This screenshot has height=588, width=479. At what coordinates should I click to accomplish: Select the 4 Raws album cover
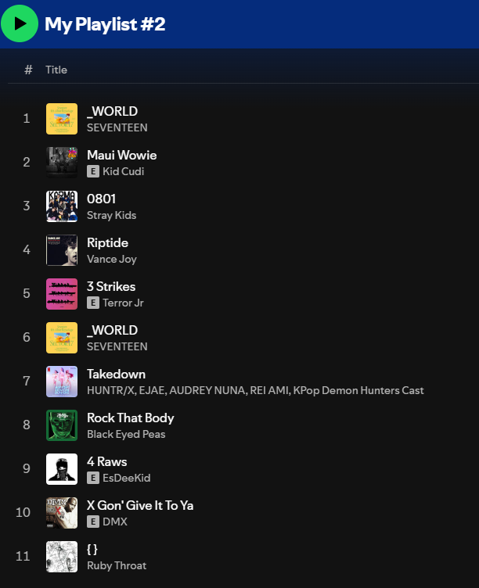62,469
